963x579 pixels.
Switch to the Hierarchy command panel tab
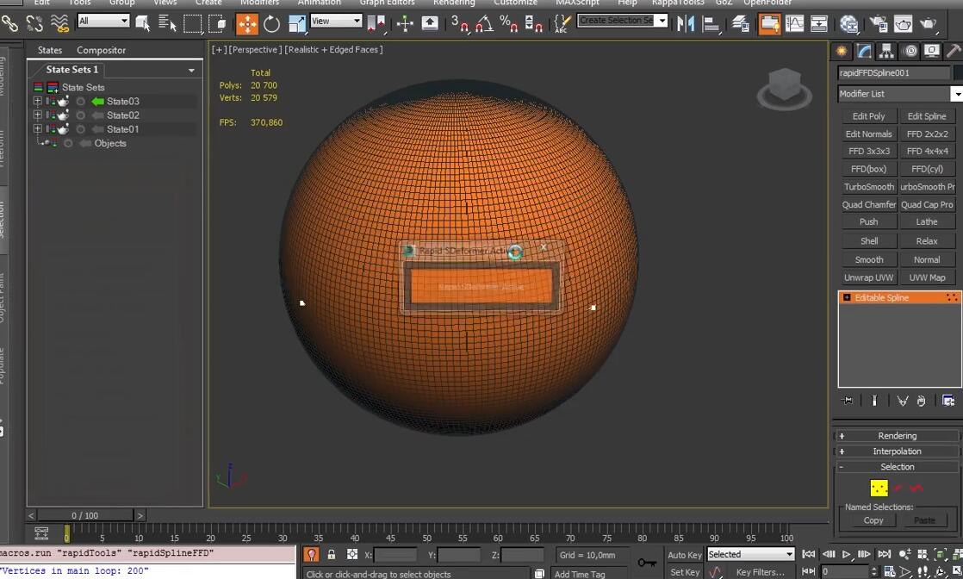[886, 51]
